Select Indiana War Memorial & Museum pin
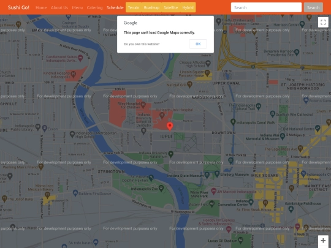331x248 pixels. click(283, 136)
